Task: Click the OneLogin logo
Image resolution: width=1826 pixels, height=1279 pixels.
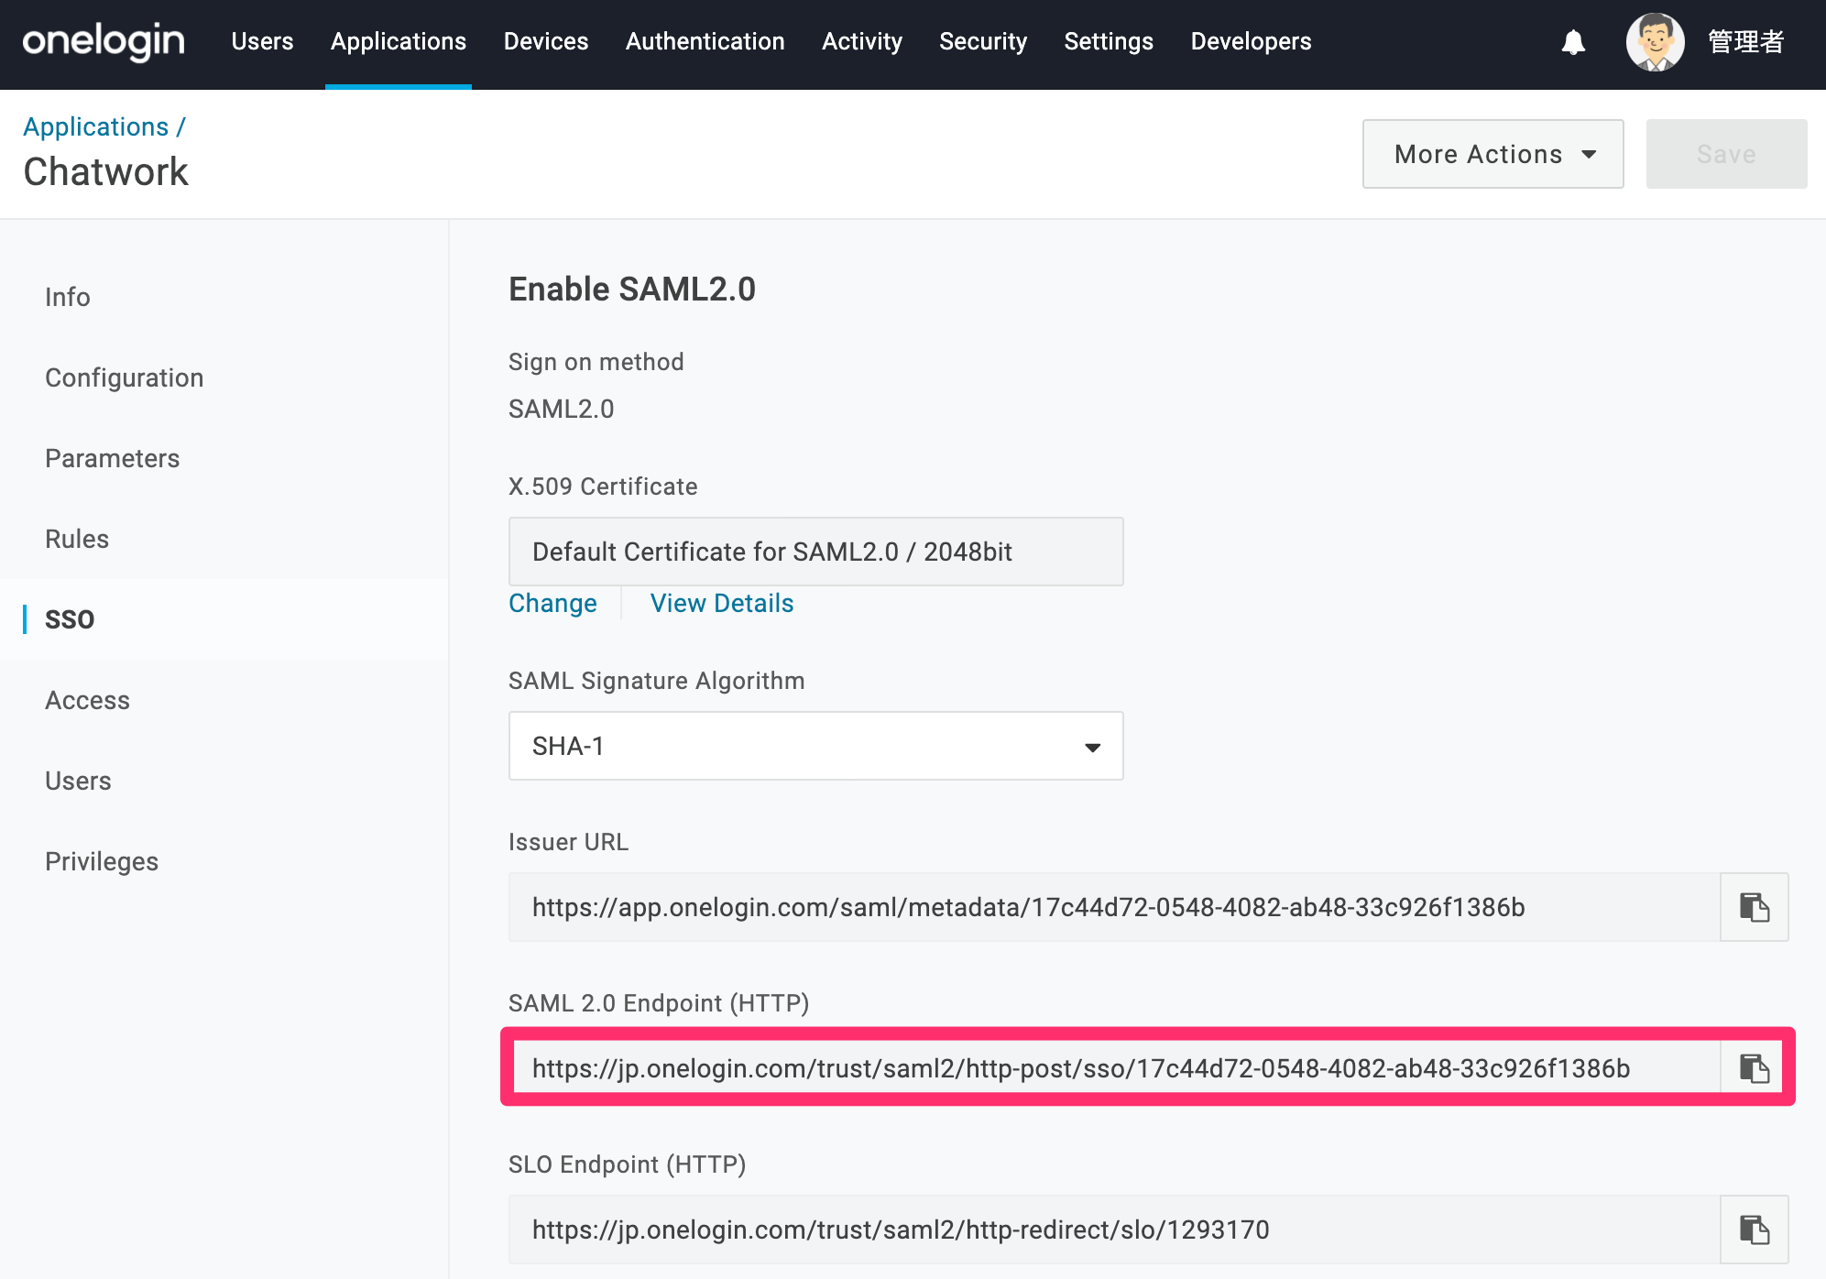Action: click(x=104, y=42)
